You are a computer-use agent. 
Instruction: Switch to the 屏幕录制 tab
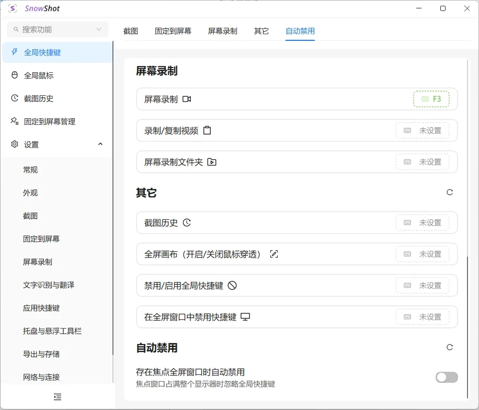223,31
